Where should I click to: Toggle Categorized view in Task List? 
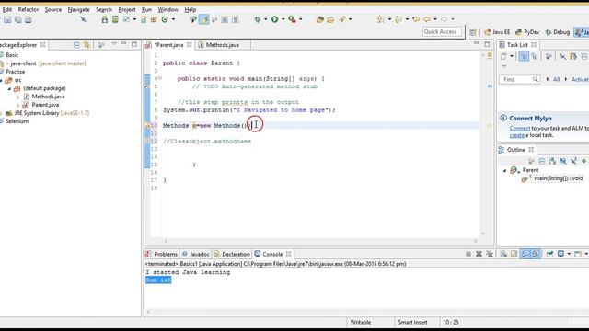pos(524,56)
